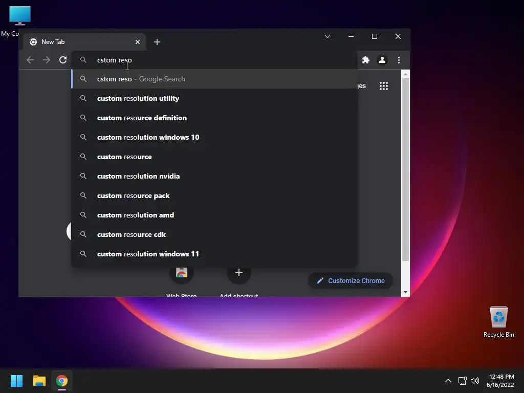Close the New Tab tab
The width and height of the screenshot is (524, 393).
point(138,42)
